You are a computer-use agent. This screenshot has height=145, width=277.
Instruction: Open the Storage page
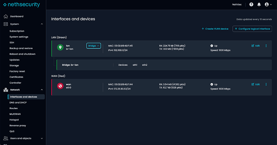pos(14,66)
